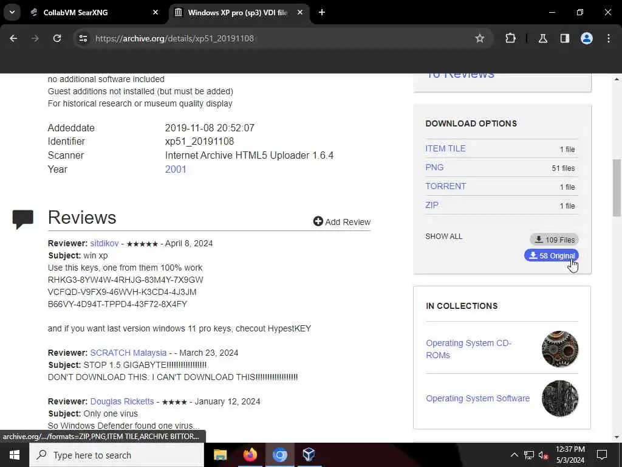The width and height of the screenshot is (622, 467).
Task: Open Chrome Labs flask icon
Action: [x=543, y=38]
